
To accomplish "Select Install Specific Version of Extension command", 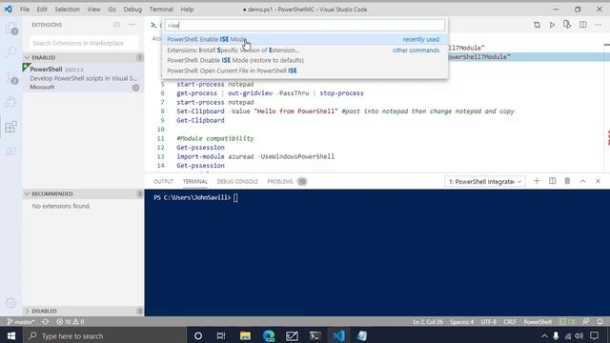I will (x=305, y=50).
